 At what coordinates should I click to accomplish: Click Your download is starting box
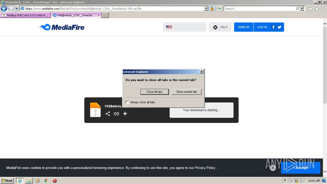(202, 110)
